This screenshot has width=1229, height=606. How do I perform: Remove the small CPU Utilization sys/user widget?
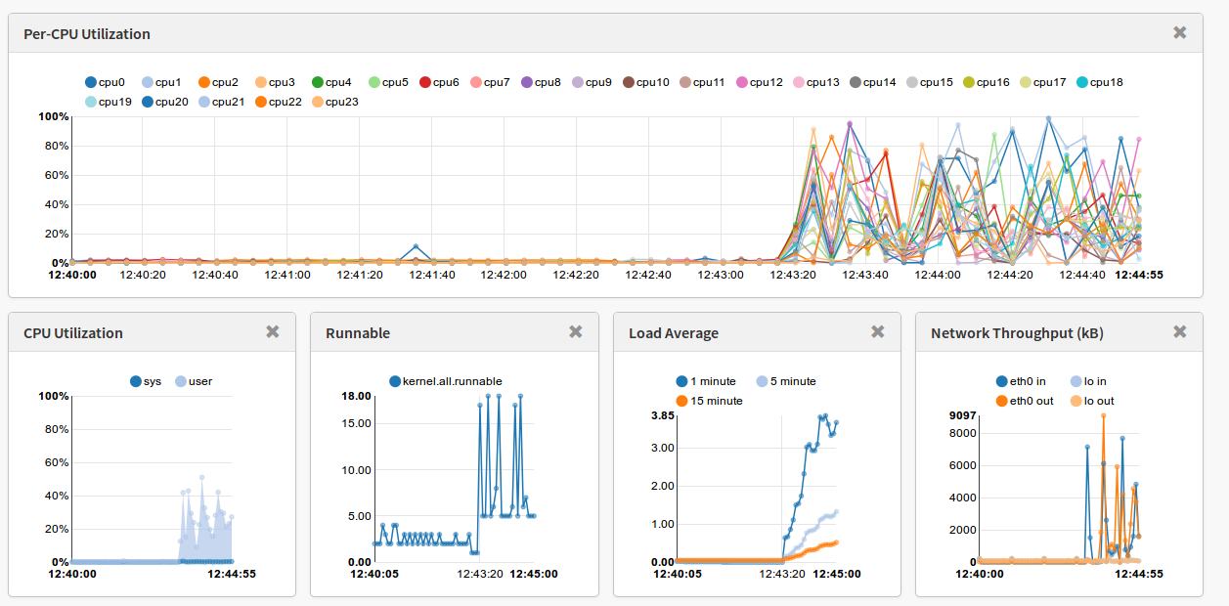(273, 332)
